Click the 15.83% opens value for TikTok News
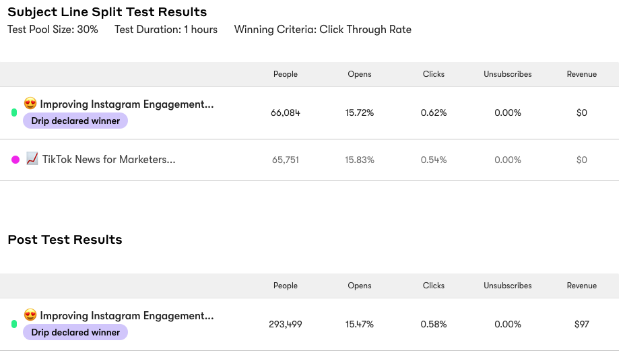The image size is (625, 355). (x=360, y=160)
